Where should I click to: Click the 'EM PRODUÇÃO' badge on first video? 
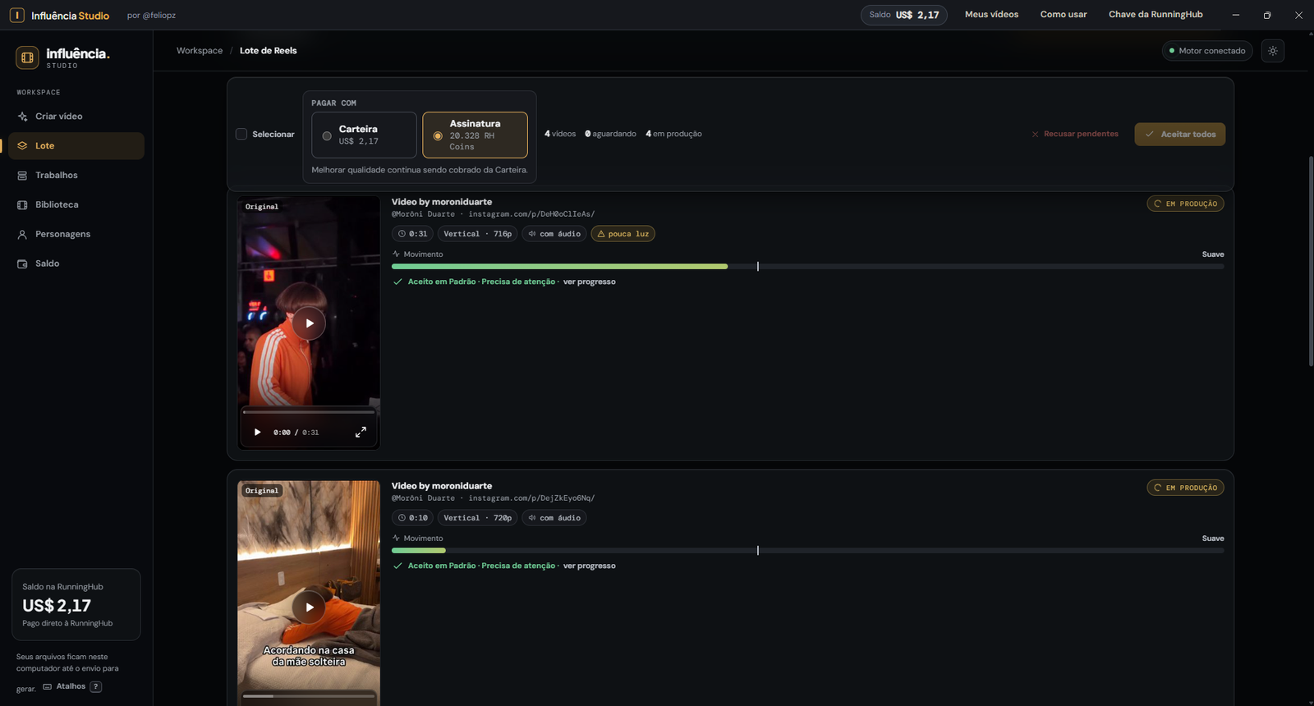(x=1186, y=204)
